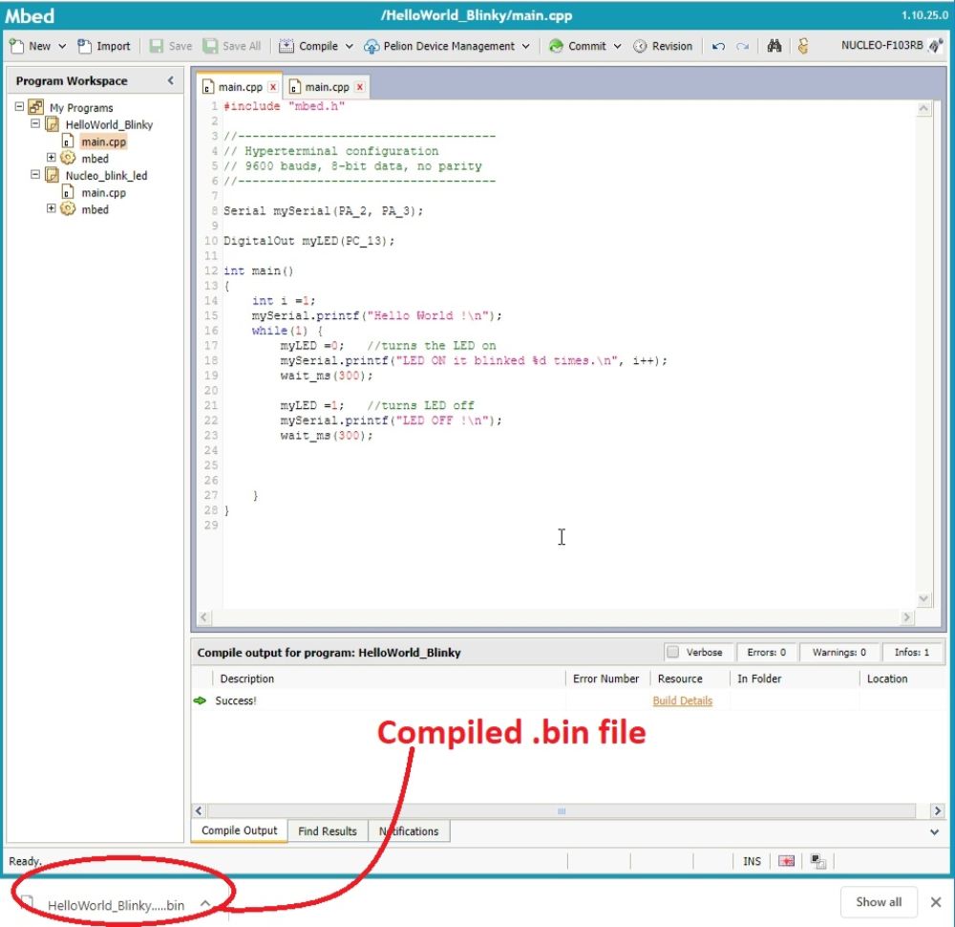Click the Save toolbar button
The image size is (955, 927).
(171, 46)
